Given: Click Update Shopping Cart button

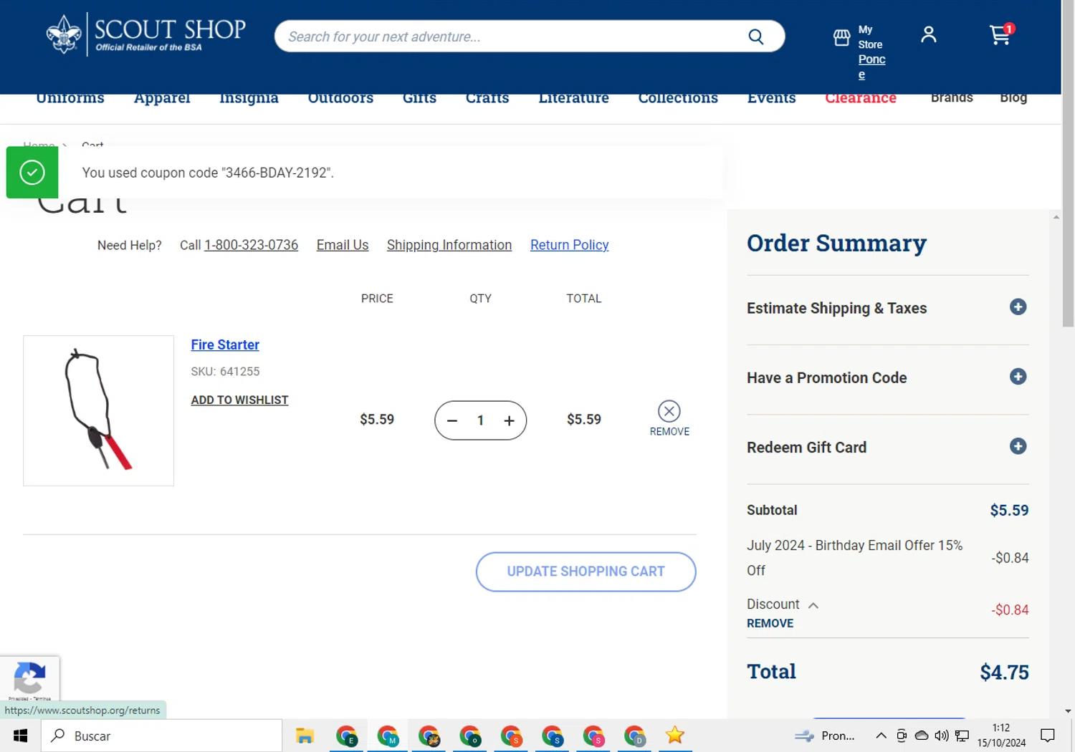Looking at the screenshot, I should click(586, 572).
